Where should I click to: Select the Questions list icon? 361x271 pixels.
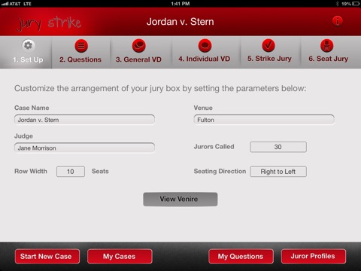(x=81, y=46)
